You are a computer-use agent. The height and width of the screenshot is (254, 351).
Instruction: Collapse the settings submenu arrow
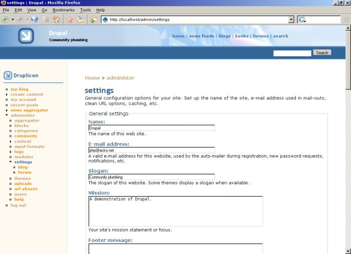[11, 162]
